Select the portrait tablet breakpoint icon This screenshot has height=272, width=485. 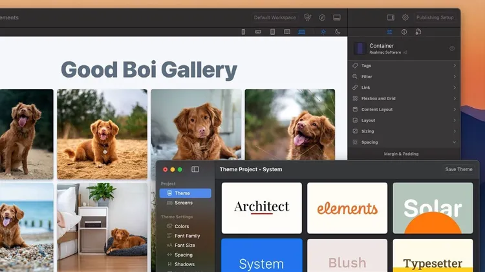[x=272, y=32]
